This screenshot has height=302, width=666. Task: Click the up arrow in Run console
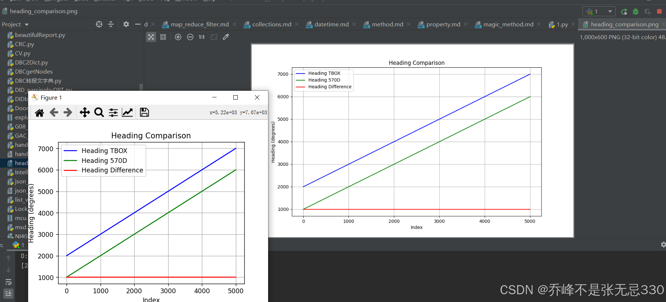pos(8,258)
